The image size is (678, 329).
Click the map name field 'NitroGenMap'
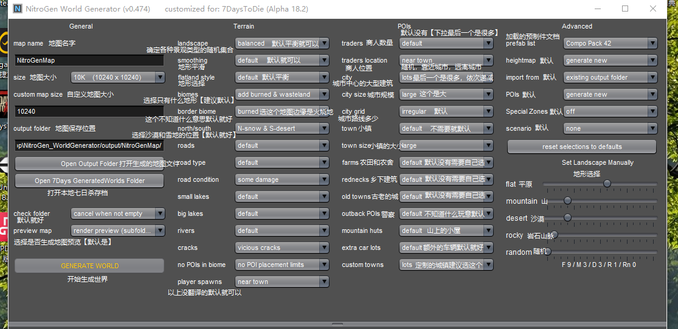pos(89,61)
